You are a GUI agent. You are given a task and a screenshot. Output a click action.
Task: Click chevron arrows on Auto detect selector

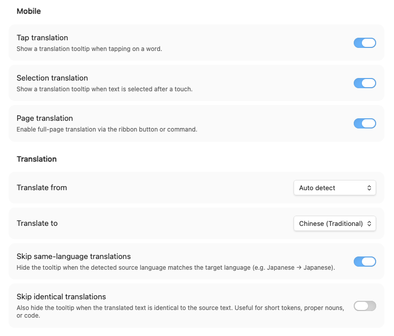[369, 188]
